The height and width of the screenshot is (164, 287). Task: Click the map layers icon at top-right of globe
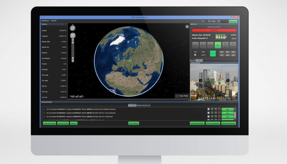click(x=187, y=27)
